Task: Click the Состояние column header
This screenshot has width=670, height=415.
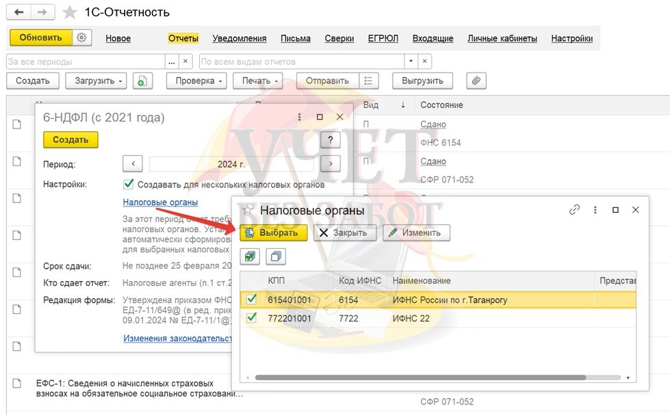Action: point(441,105)
